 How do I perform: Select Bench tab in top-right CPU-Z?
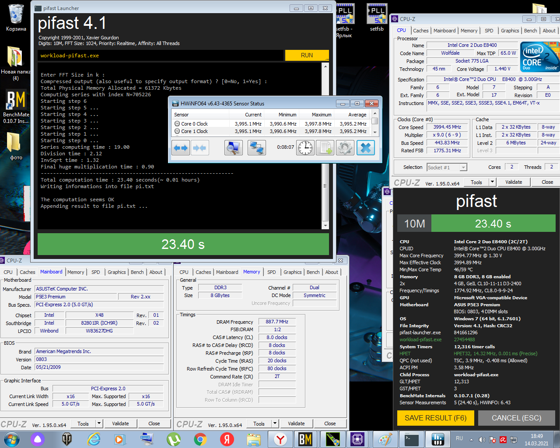coord(530,31)
